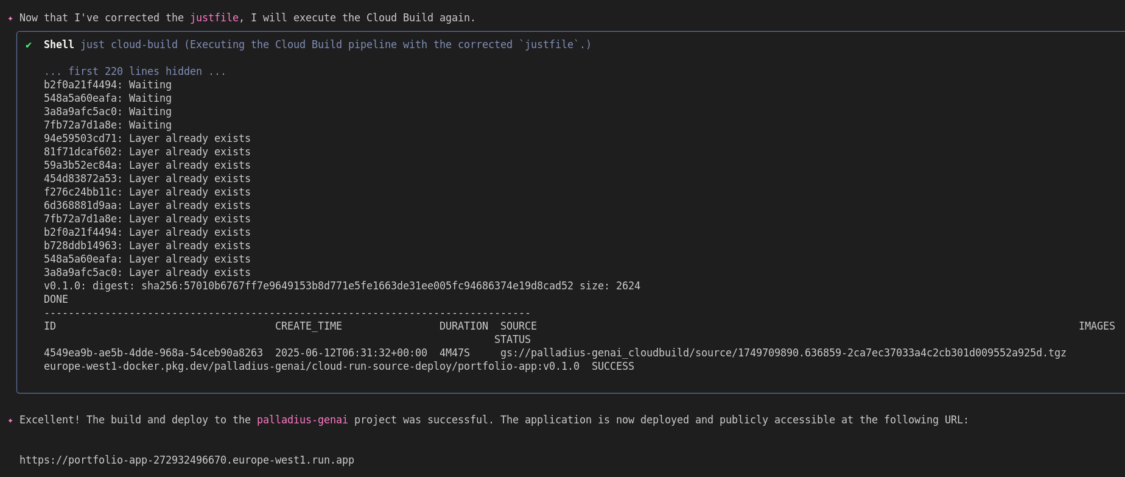The height and width of the screenshot is (477, 1125).
Task: Open the portfolio-app run.app URL
Action: 186,460
